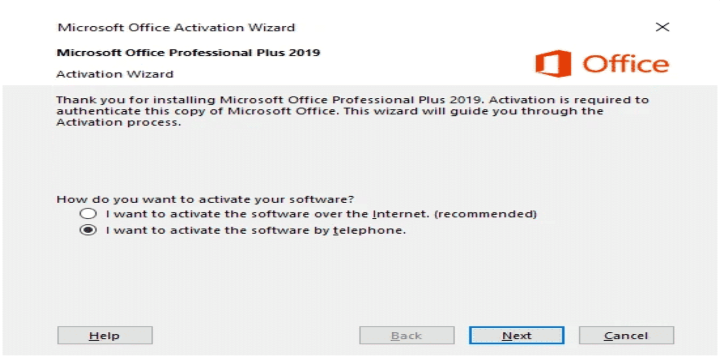Click the underlined word 'Internet'
Viewport: 720px width, 358px height.
(399, 214)
